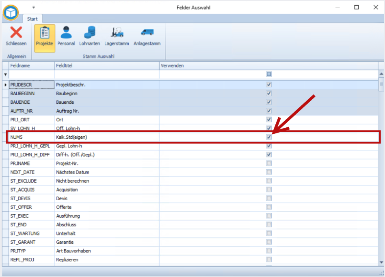Select the BAUBEGINN row in the grid

(31, 94)
